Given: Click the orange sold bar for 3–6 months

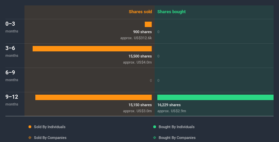Looking at the screenshot, I should 92,49.
